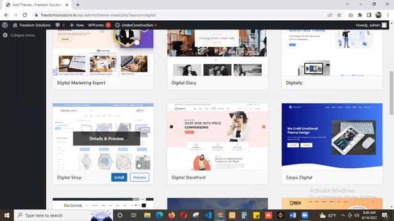Reload the current page

point(25,15)
